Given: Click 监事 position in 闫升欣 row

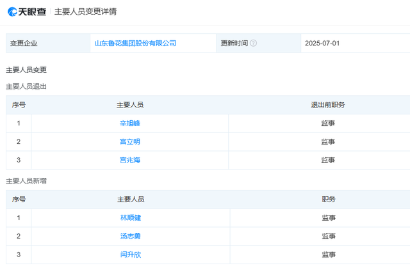Looking at the screenshot, I should (329, 255).
